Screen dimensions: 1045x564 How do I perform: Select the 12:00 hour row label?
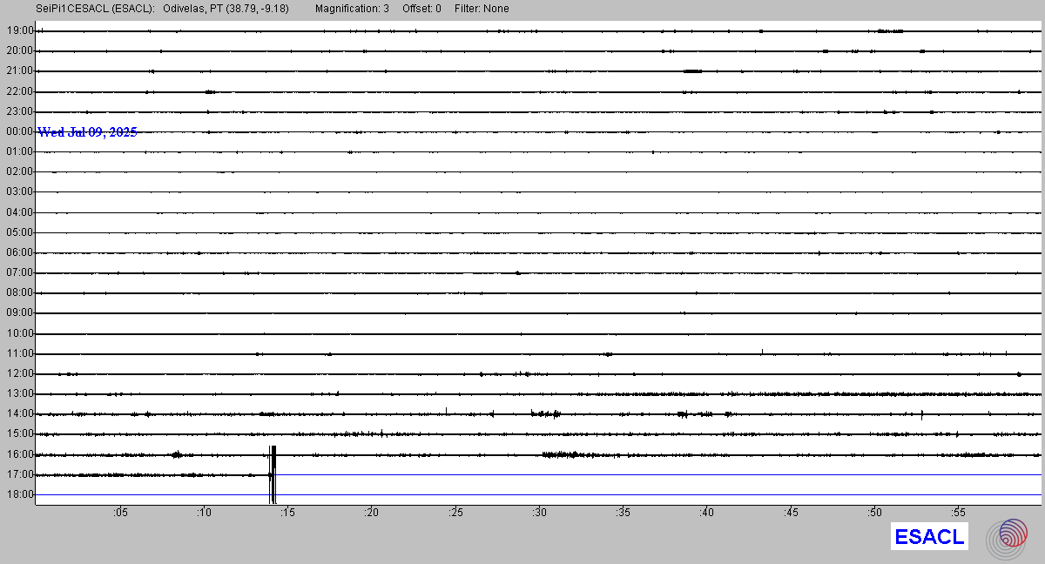click(x=19, y=373)
